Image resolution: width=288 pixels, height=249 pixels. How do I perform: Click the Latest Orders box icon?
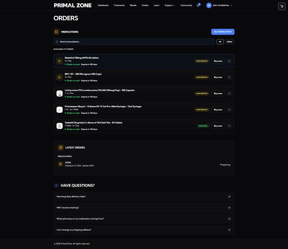point(61,147)
